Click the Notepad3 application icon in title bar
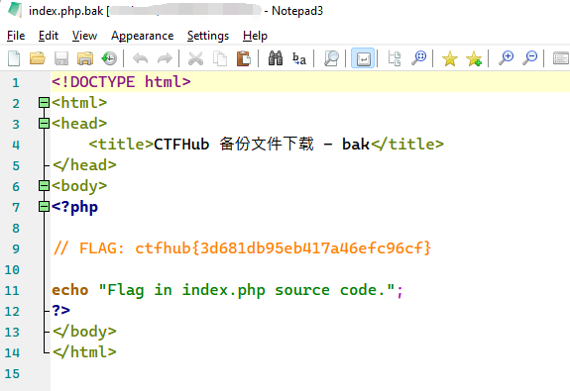The height and width of the screenshot is (391, 570). tap(15, 10)
